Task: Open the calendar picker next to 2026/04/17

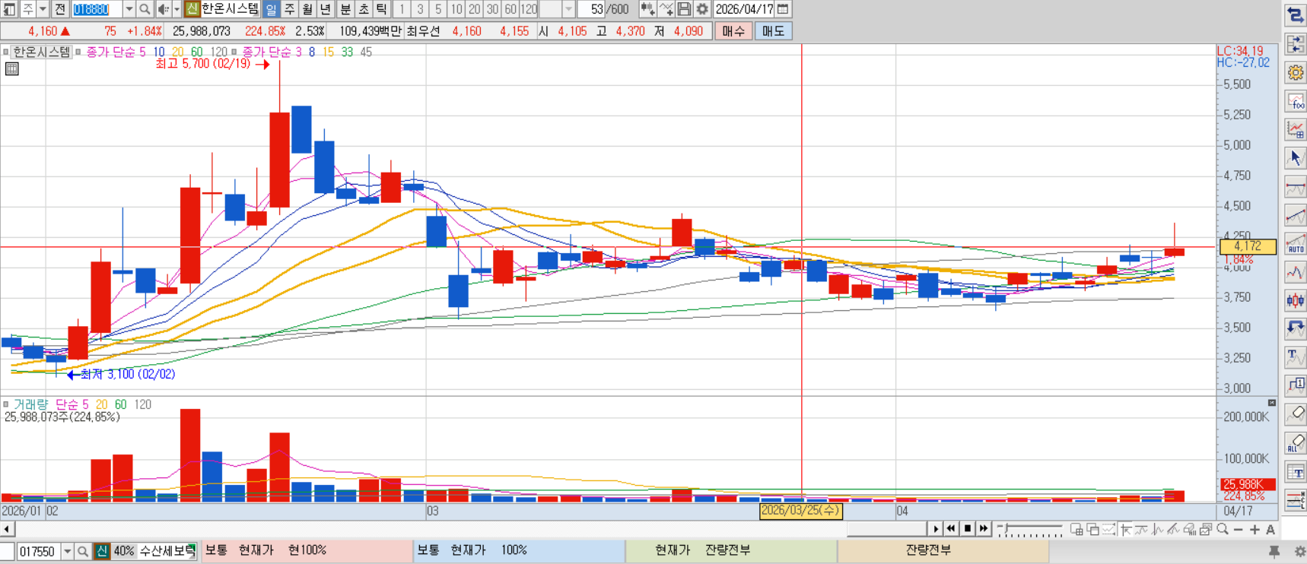Action: pyautogui.click(x=783, y=9)
